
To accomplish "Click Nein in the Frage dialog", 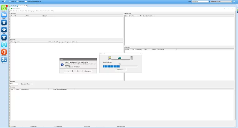I will click(x=78, y=71).
